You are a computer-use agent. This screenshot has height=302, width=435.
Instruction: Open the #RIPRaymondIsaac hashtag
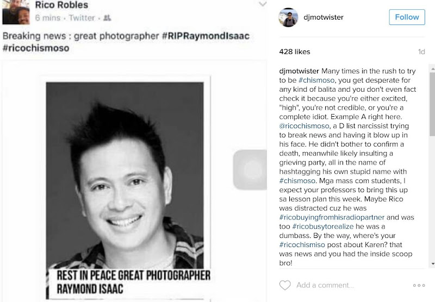coord(206,36)
